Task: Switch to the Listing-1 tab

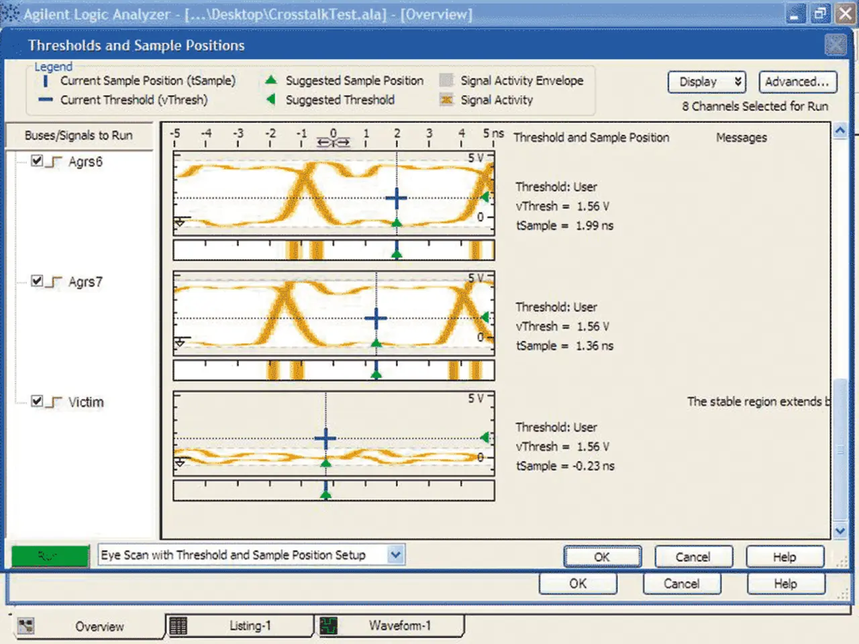Action: click(x=250, y=626)
